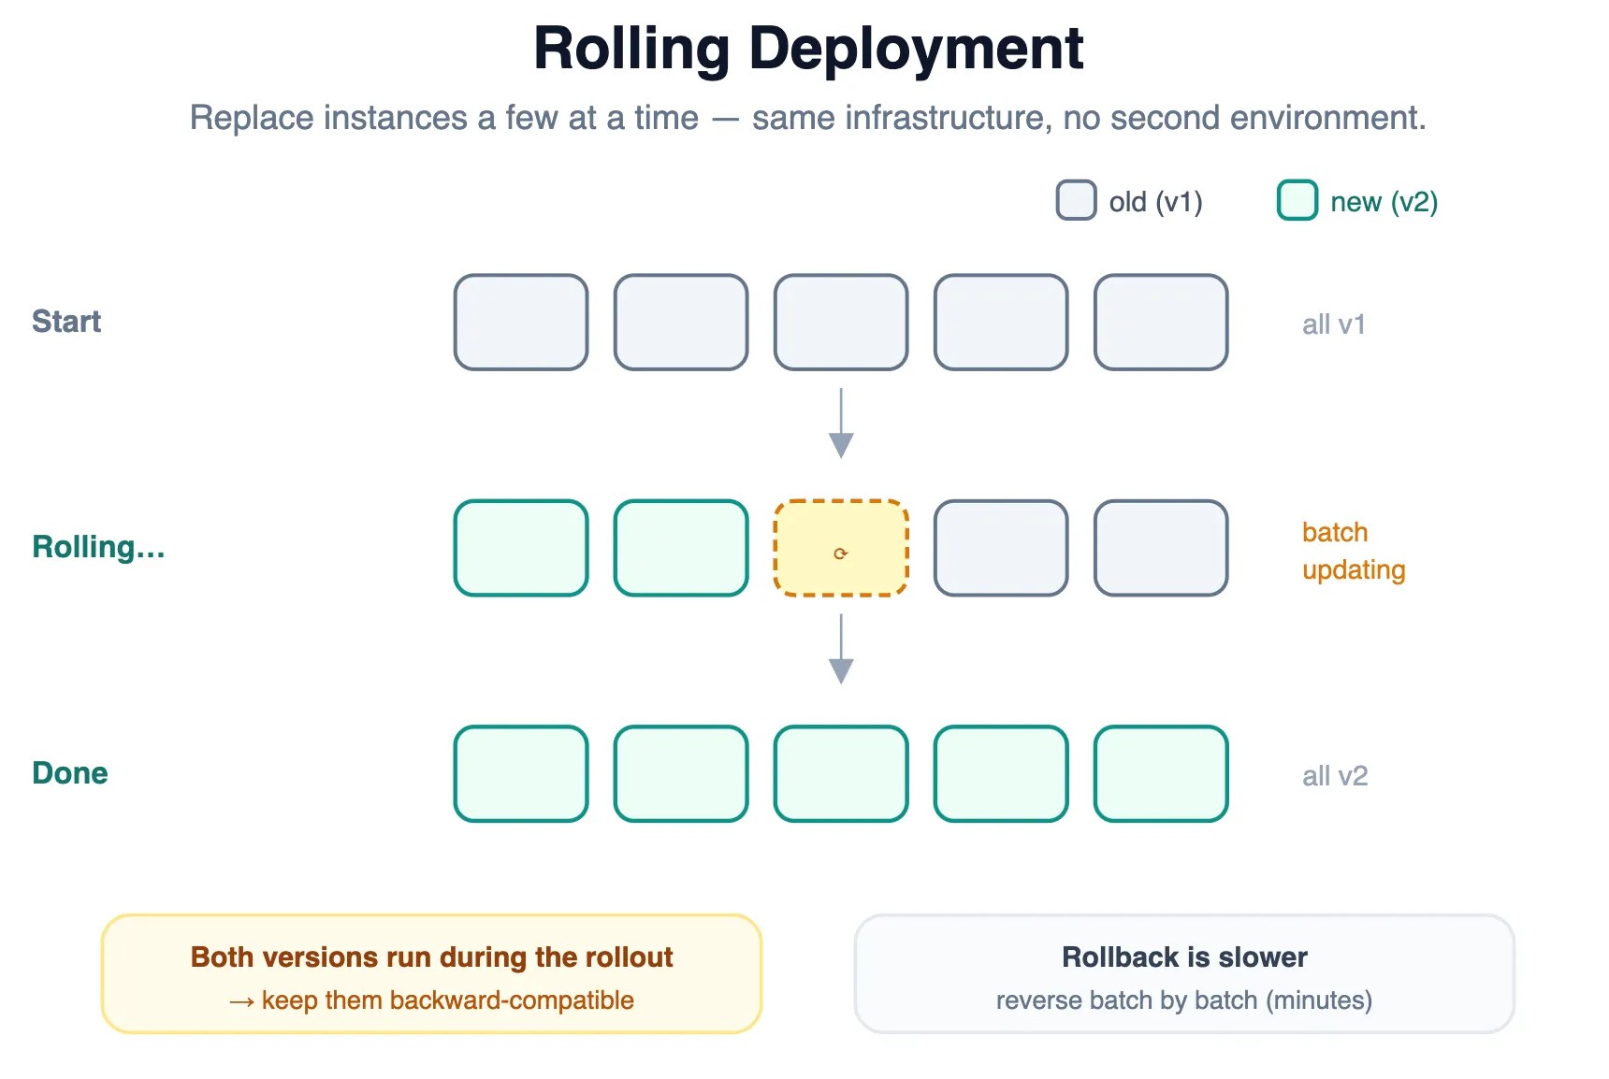Click the second v2 instance in Done row
Screen dimensions: 1609x1079
(681, 774)
